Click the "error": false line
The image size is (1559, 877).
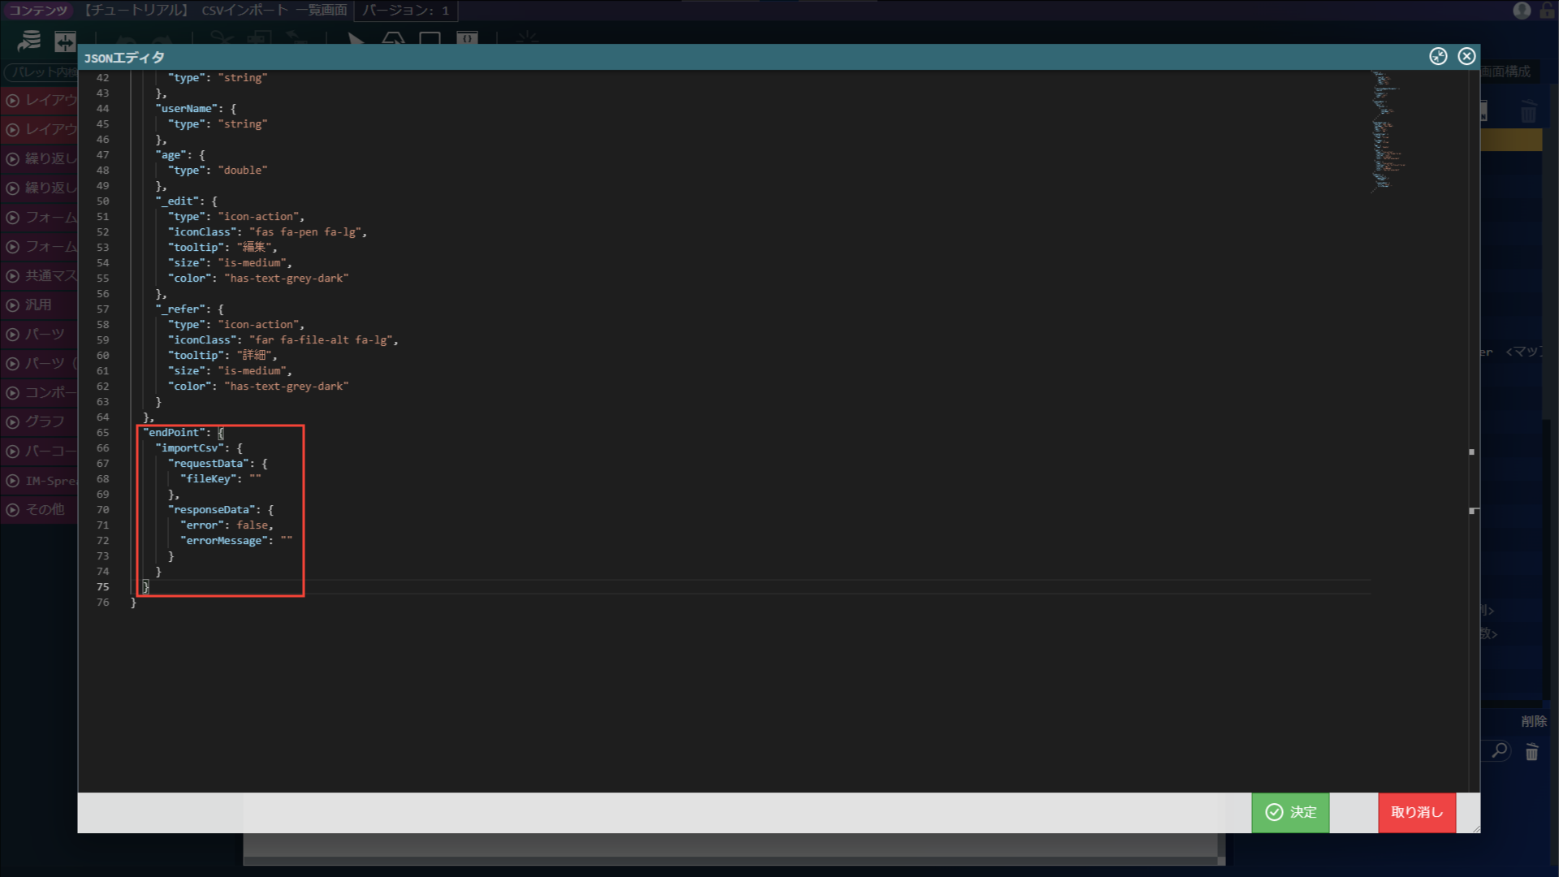[227, 525]
